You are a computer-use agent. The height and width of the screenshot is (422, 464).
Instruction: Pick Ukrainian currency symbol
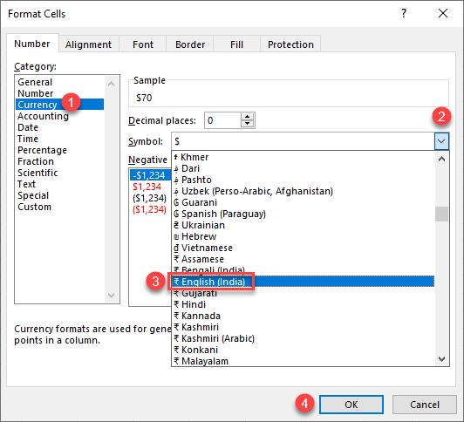pos(304,225)
